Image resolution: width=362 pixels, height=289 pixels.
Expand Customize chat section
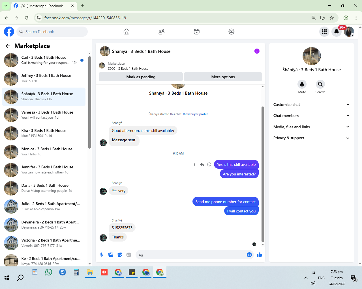(x=311, y=105)
